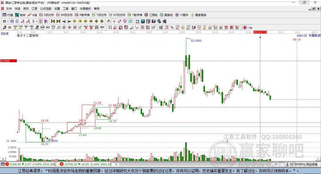Click the black left arrow icon

tap(64, 21)
